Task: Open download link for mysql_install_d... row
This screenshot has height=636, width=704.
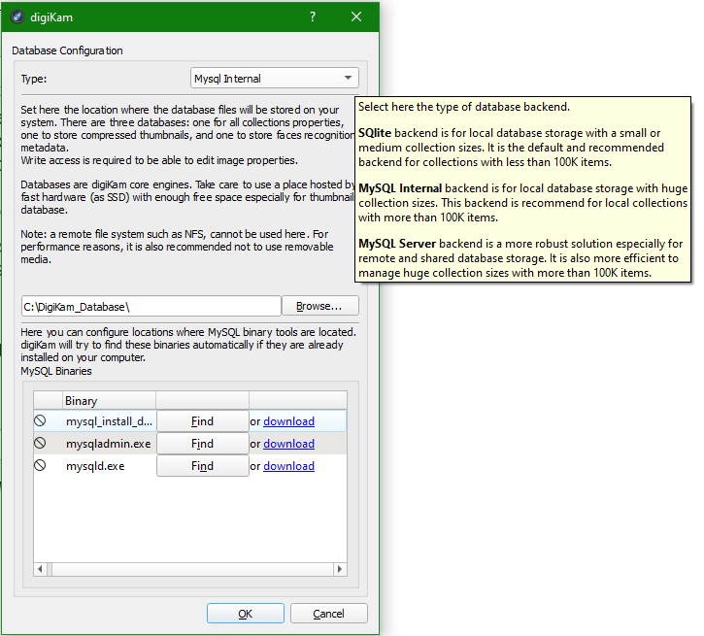Action: 288,421
